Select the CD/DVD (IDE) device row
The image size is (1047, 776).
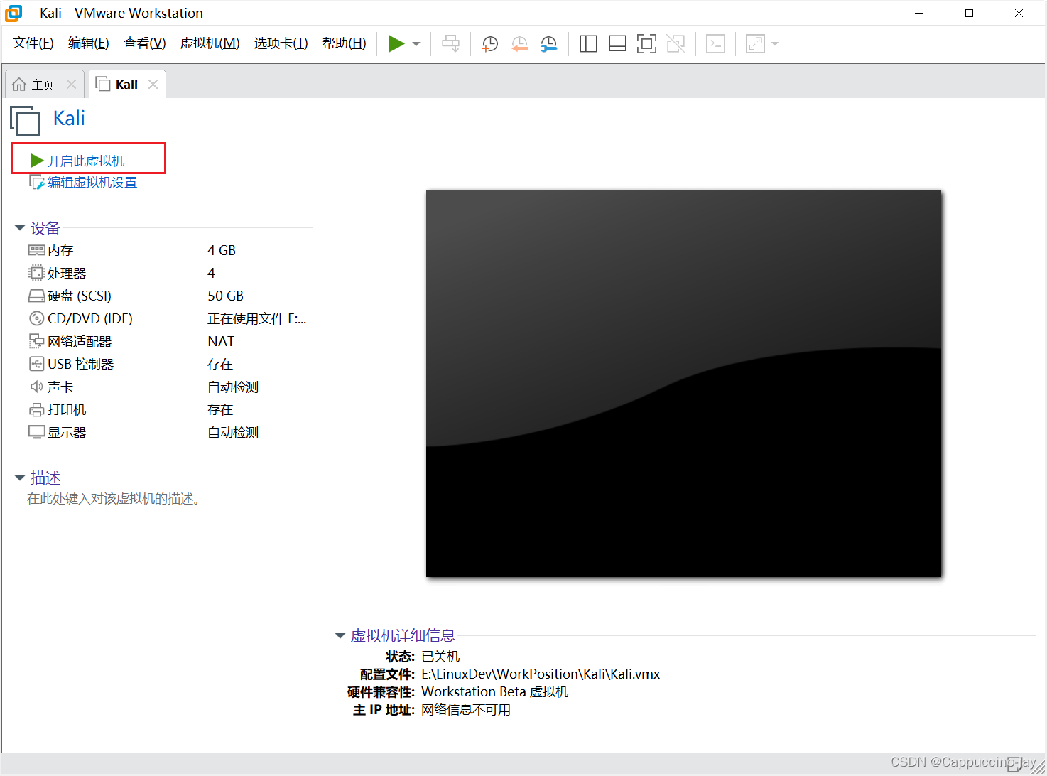(x=168, y=318)
